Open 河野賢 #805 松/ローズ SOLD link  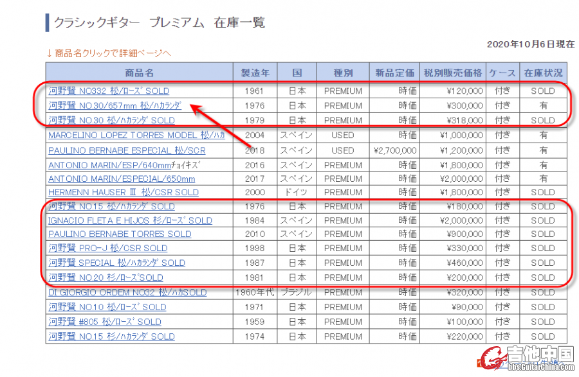pyautogui.click(x=105, y=322)
